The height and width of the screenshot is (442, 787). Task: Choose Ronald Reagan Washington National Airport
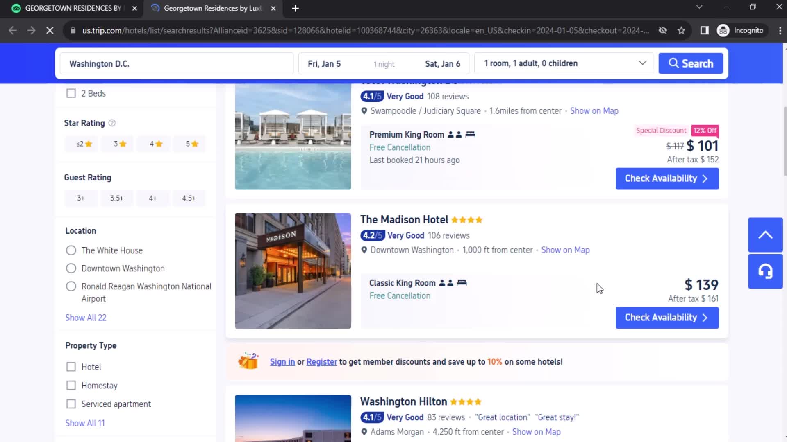(x=71, y=286)
